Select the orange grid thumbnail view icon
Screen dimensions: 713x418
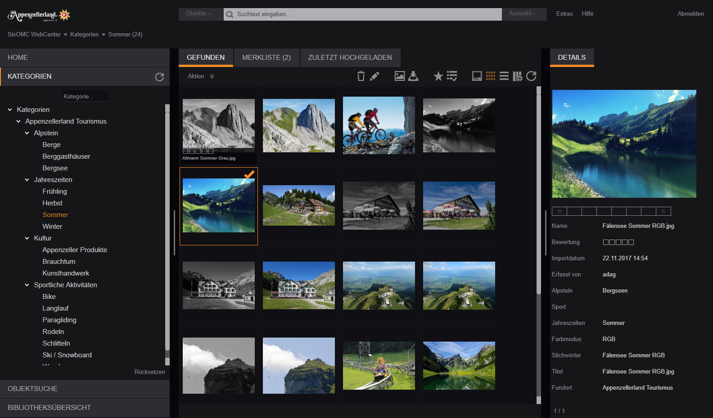point(491,76)
